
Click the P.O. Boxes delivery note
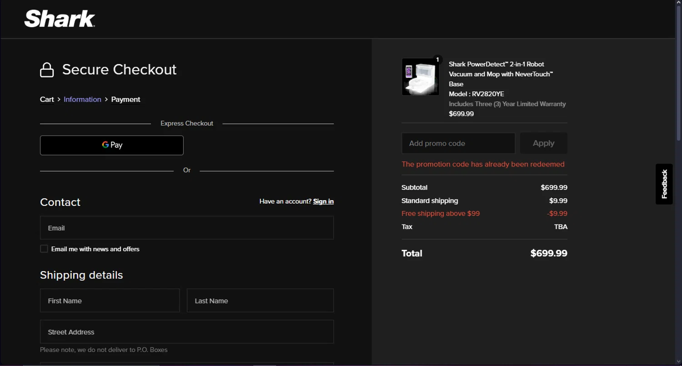click(104, 350)
